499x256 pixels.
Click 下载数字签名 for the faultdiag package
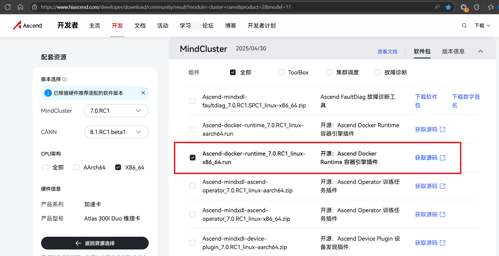[466, 101]
